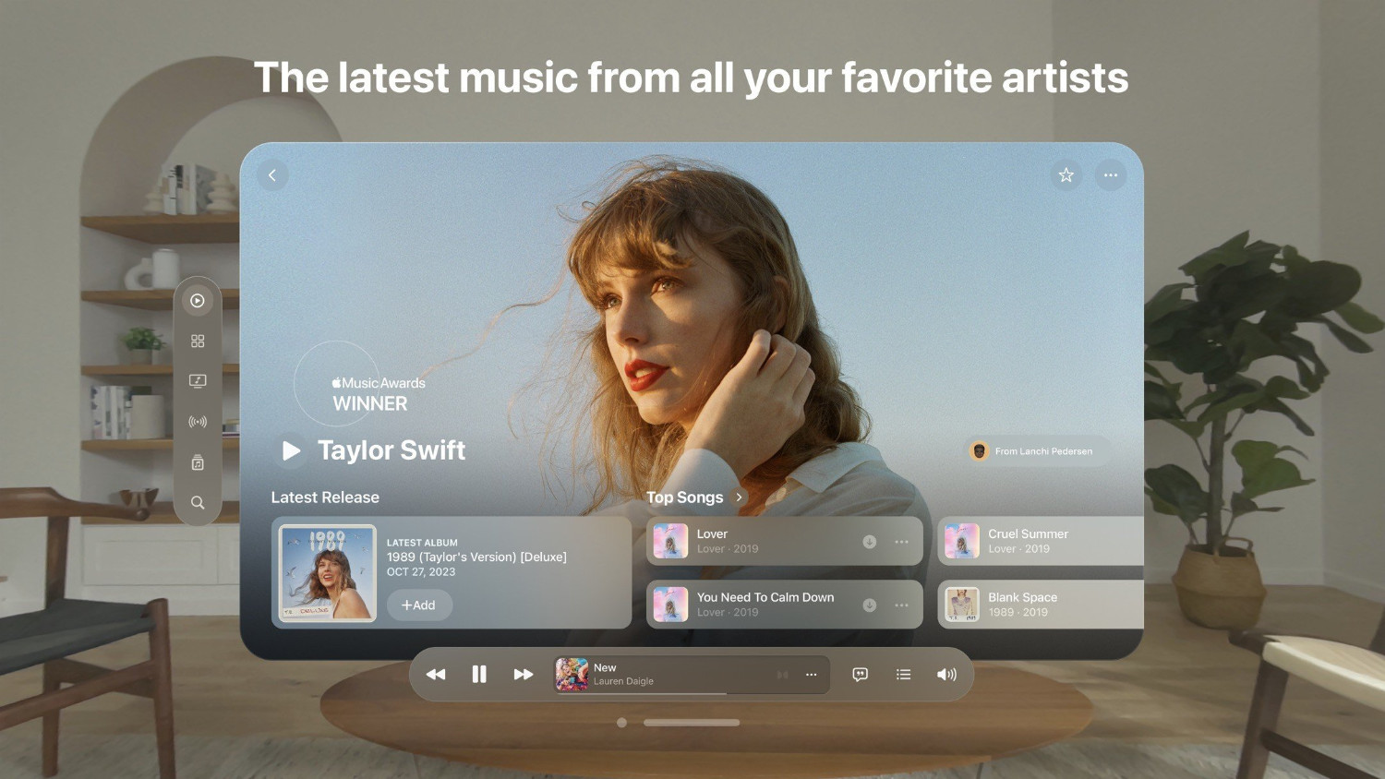Open the 1989 Deluxe album cover

(x=328, y=573)
